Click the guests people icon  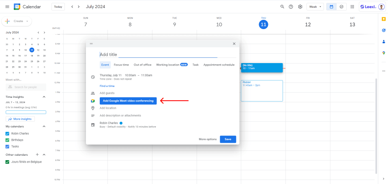click(x=93, y=93)
